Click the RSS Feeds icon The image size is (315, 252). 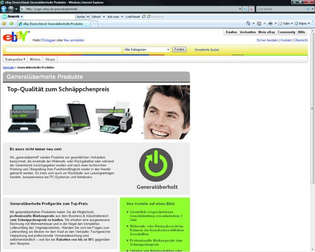click(x=259, y=24)
